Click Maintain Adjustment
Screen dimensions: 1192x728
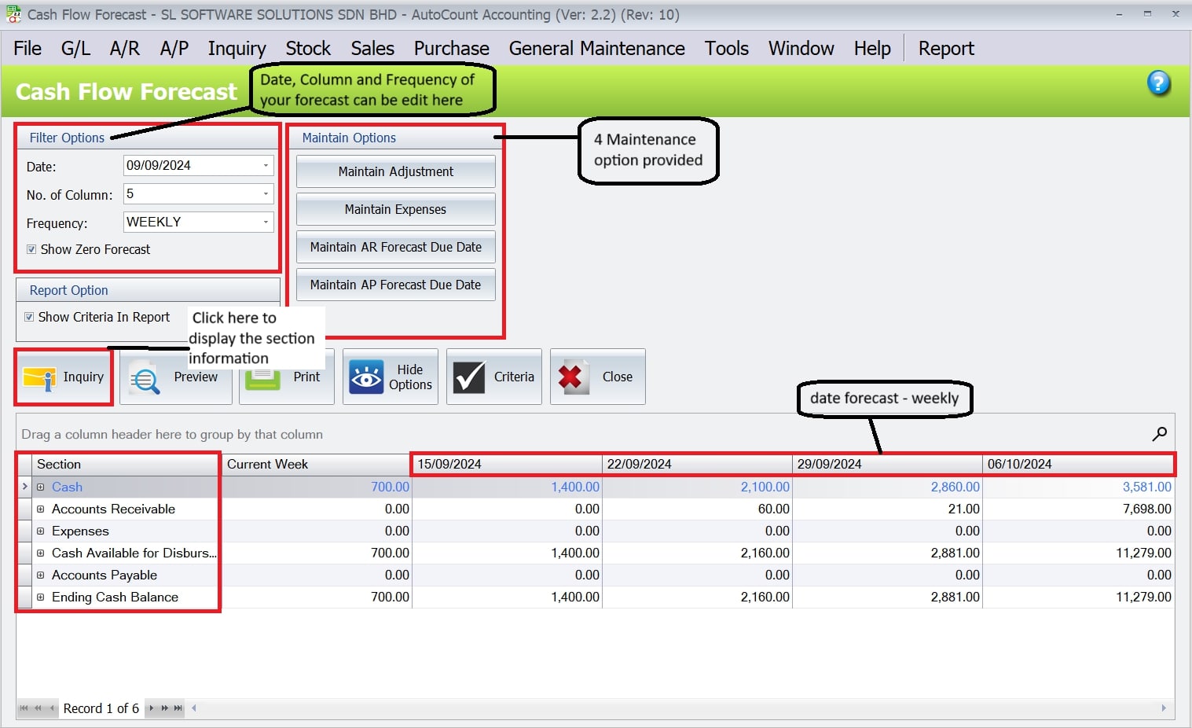(x=395, y=171)
